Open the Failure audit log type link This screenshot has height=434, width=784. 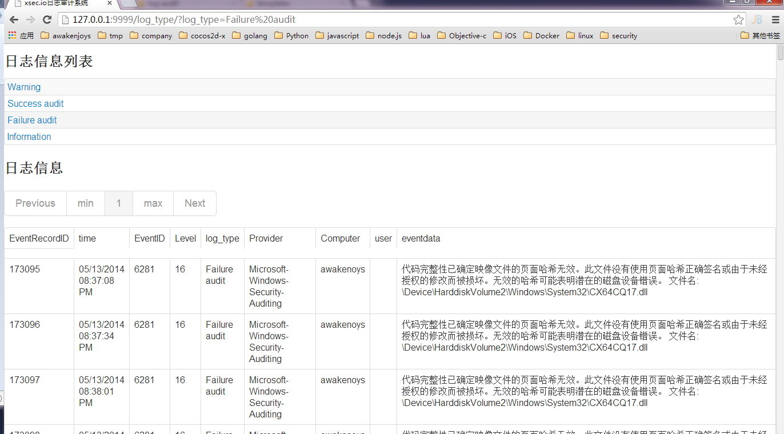click(32, 120)
